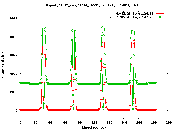Image resolution: width=174 pixels, height=130 pixels.
Task: Click the 2000 y-axis tick label
Action: pos(14,92)
